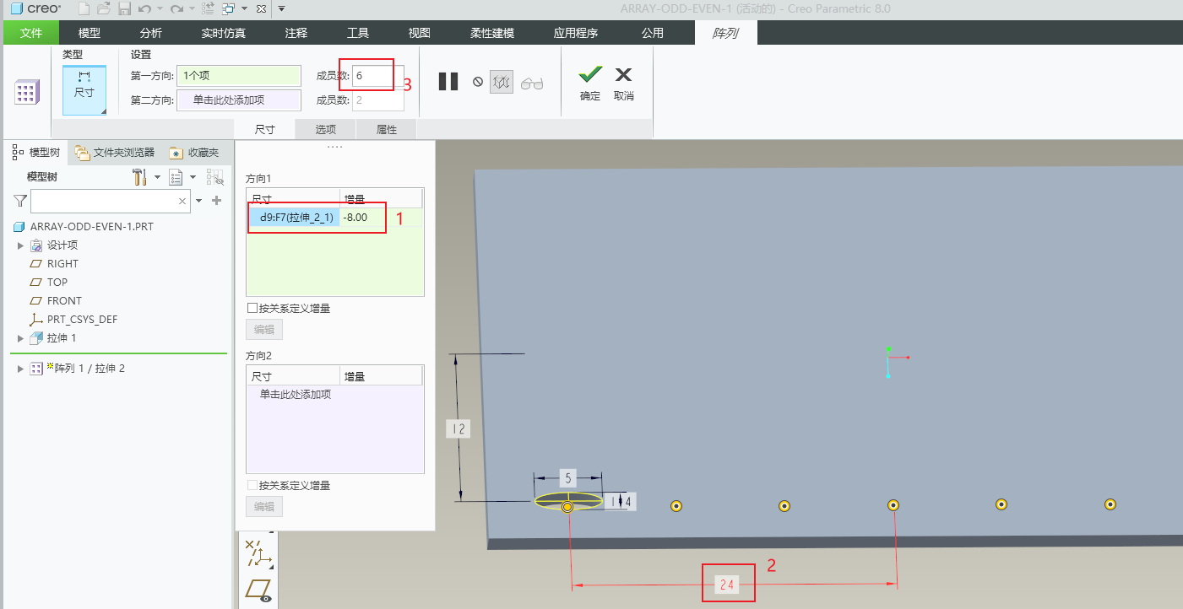Switch to the 注释 ribbon tab

[296, 33]
